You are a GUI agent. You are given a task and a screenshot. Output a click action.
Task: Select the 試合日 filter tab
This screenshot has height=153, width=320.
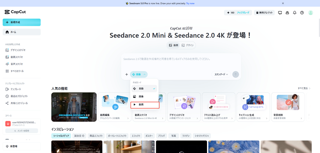[x=79, y=136]
